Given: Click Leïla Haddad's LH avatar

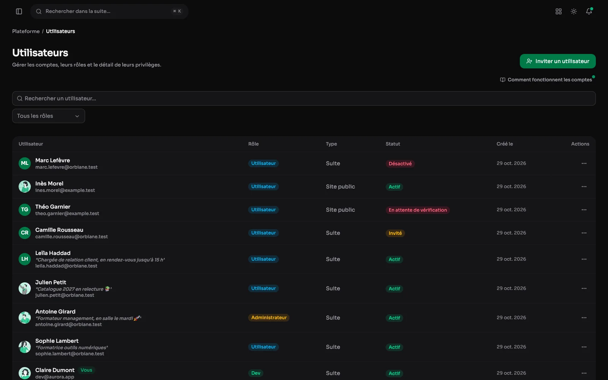Looking at the screenshot, I should (25, 259).
